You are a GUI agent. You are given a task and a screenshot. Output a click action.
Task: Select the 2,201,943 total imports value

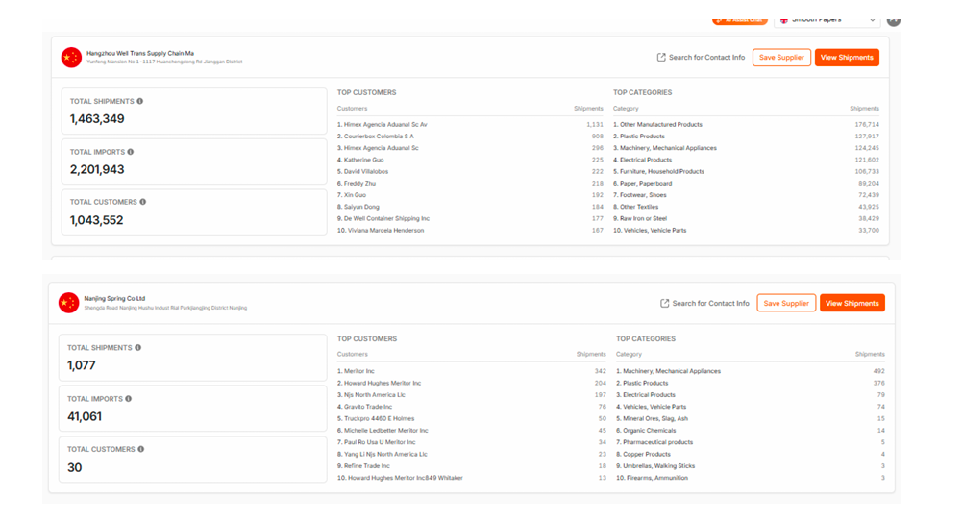click(97, 169)
